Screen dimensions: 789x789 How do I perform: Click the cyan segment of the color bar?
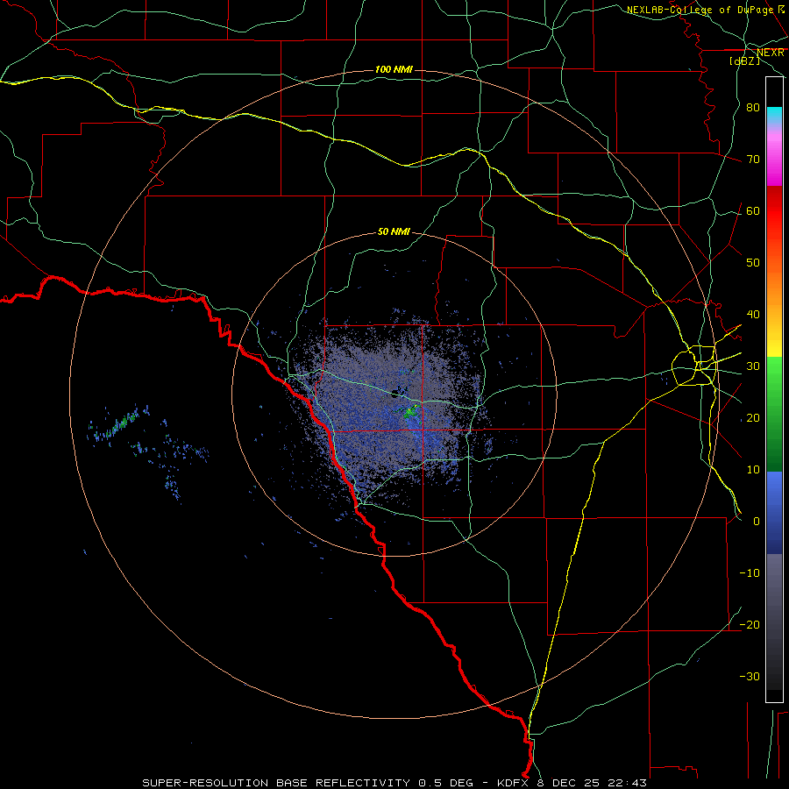click(x=774, y=116)
